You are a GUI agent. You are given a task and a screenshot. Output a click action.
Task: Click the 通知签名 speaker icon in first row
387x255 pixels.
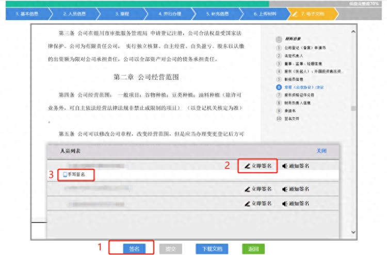tap(285, 166)
